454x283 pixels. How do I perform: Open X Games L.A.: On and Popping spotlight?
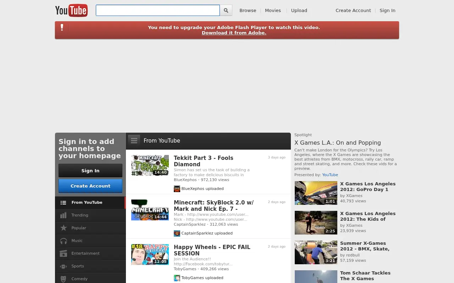click(338, 143)
